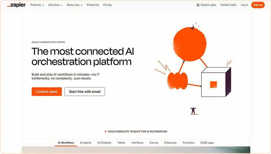The image size is (271, 154).
Task: Go to the Pricing page
Action: click(x=107, y=5)
